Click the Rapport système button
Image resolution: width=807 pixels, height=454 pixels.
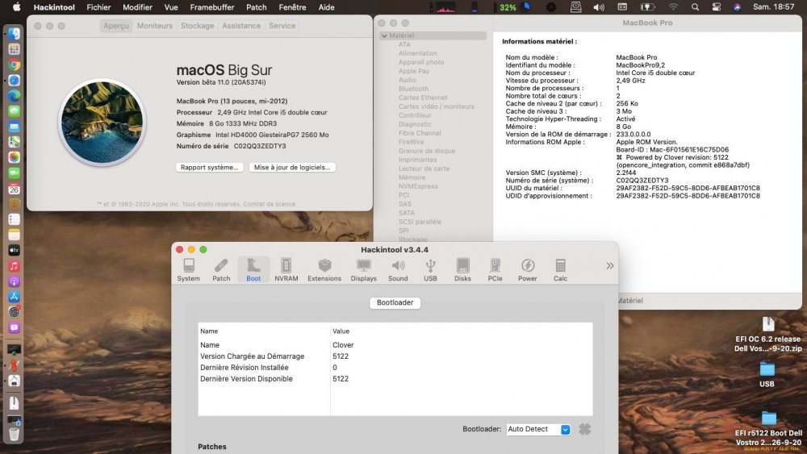click(x=209, y=167)
